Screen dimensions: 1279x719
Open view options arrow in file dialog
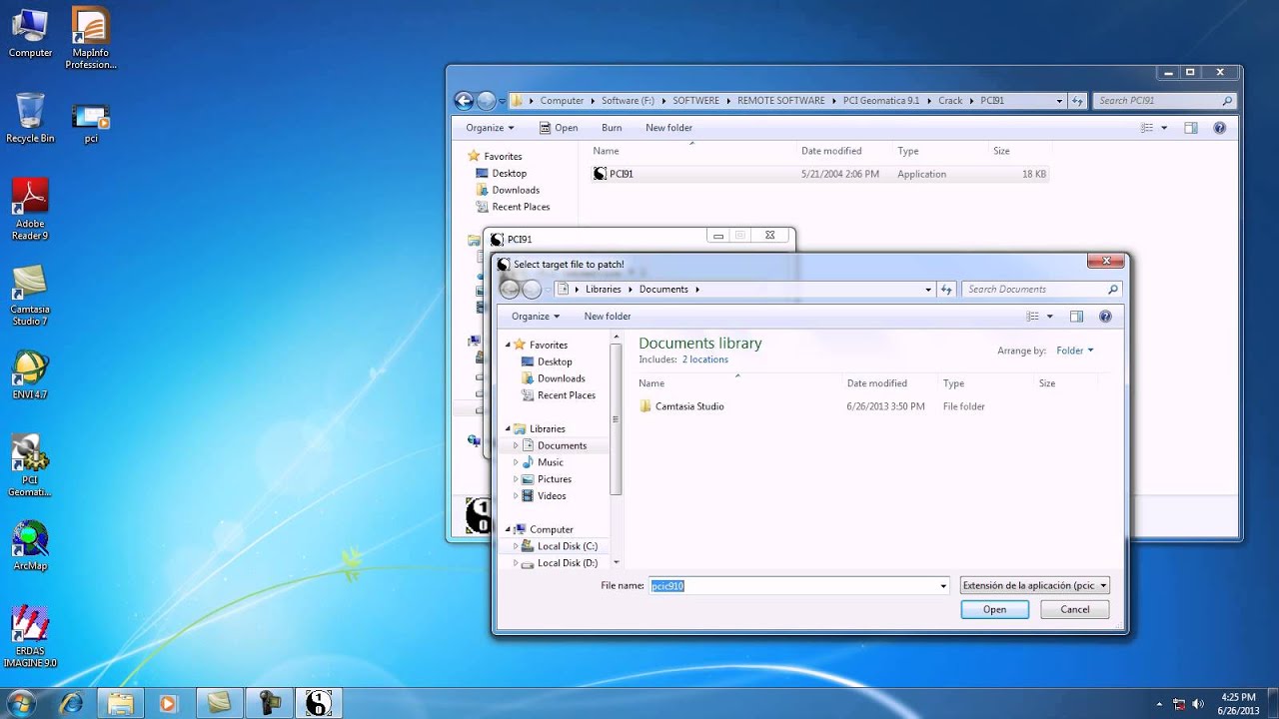[x=1049, y=317]
